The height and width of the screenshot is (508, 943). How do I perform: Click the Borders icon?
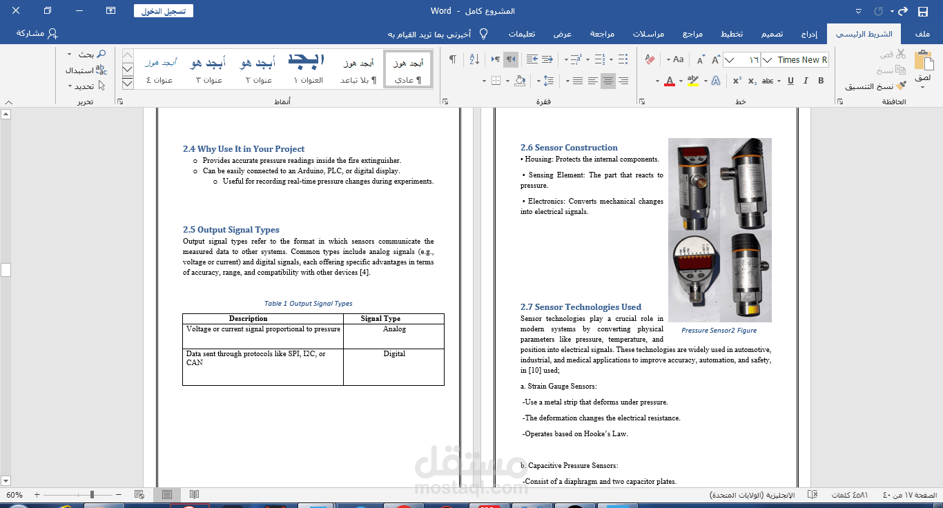pos(496,81)
